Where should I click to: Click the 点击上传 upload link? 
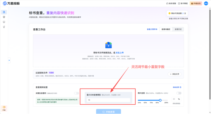[120, 53]
